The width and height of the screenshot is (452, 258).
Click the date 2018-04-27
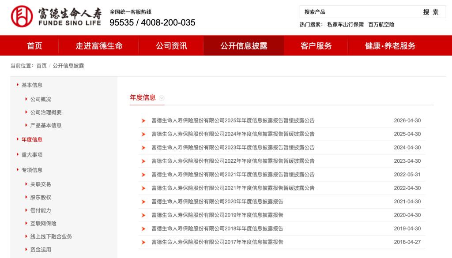[407, 242]
